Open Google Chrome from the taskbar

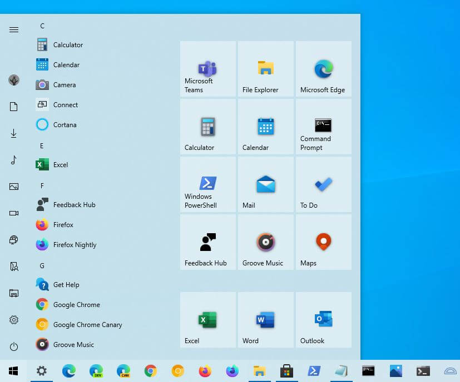pos(151,371)
